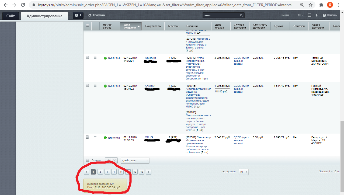344x195 pixels.
Task: Open the browser extensions puzzle icon
Action: pos(321,5)
